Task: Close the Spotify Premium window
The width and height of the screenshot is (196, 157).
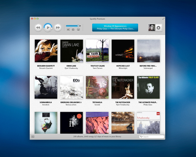Action: click(x=32, y=19)
